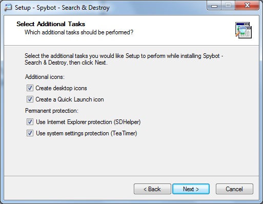
Task: Uncheck Create desktop icons checkbox
Action: pyautogui.click(x=30, y=88)
